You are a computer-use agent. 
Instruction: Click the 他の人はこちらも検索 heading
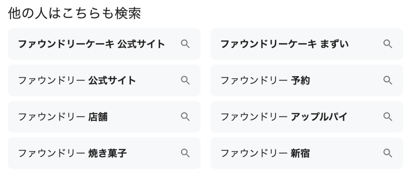point(74,13)
